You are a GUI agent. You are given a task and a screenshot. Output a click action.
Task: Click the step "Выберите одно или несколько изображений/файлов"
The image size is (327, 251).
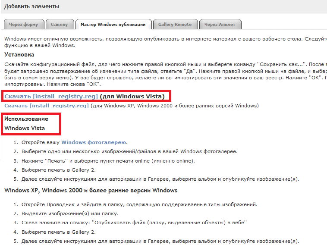[x=129, y=151]
